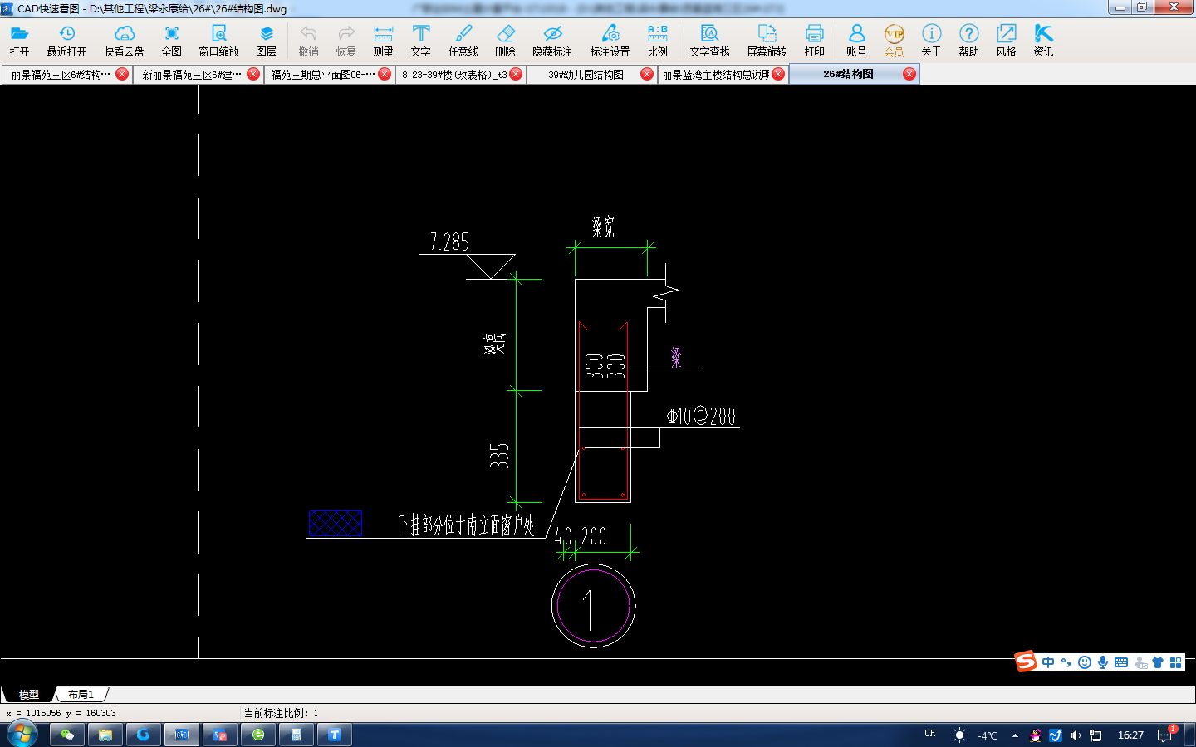
Task: Open the 资讯 news icon
Action: (x=1043, y=40)
